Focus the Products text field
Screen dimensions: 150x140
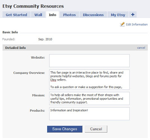(89, 113)
